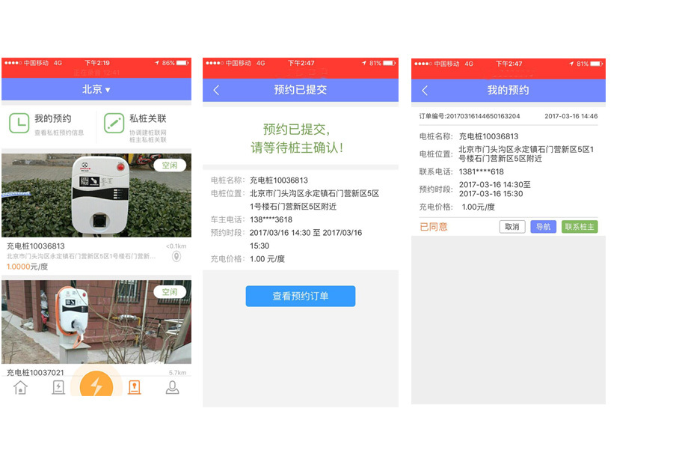Open the home tab icon

(20, 387)
